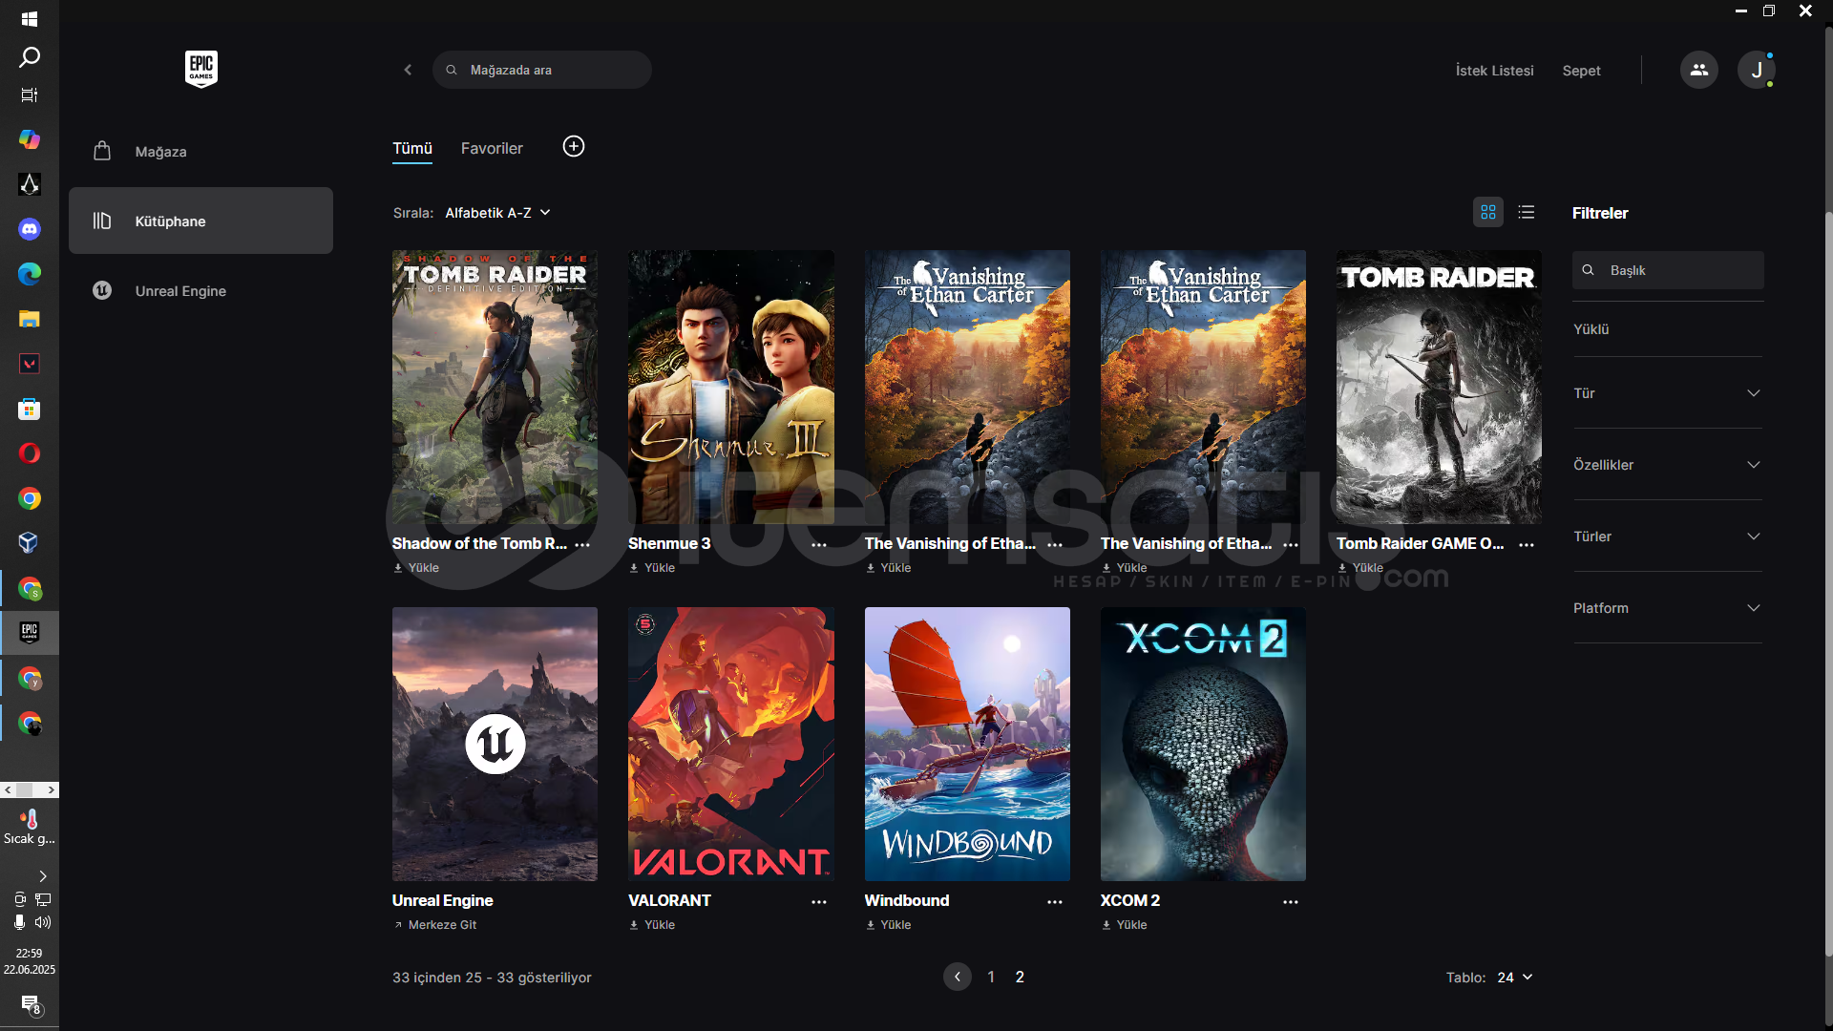The image size is (1833, 1031).
Task: Click Merkeze Git under Unreal Engine
Action: [434, 924]
